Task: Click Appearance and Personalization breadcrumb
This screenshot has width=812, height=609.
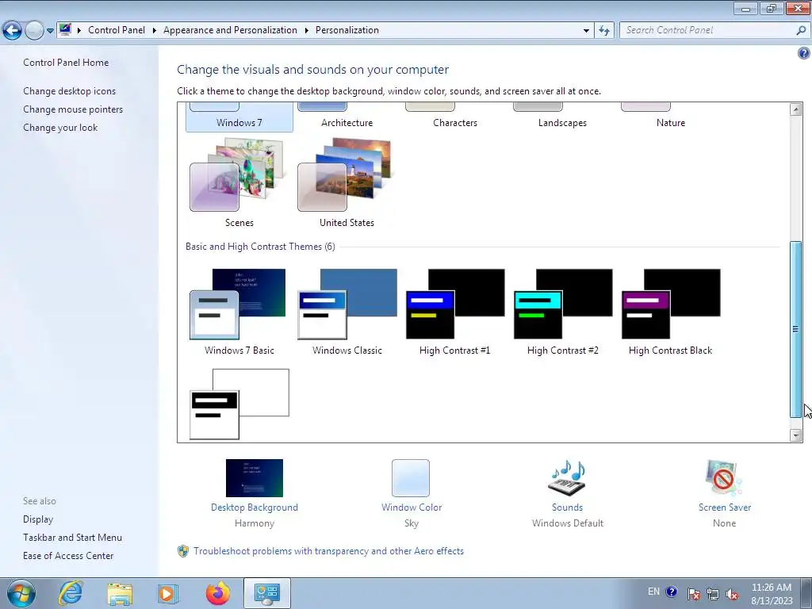Action: [x=231, y=30]
